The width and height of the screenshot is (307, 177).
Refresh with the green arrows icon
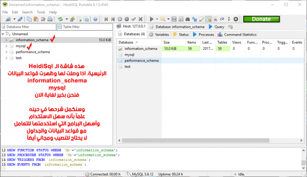point(60,19)
